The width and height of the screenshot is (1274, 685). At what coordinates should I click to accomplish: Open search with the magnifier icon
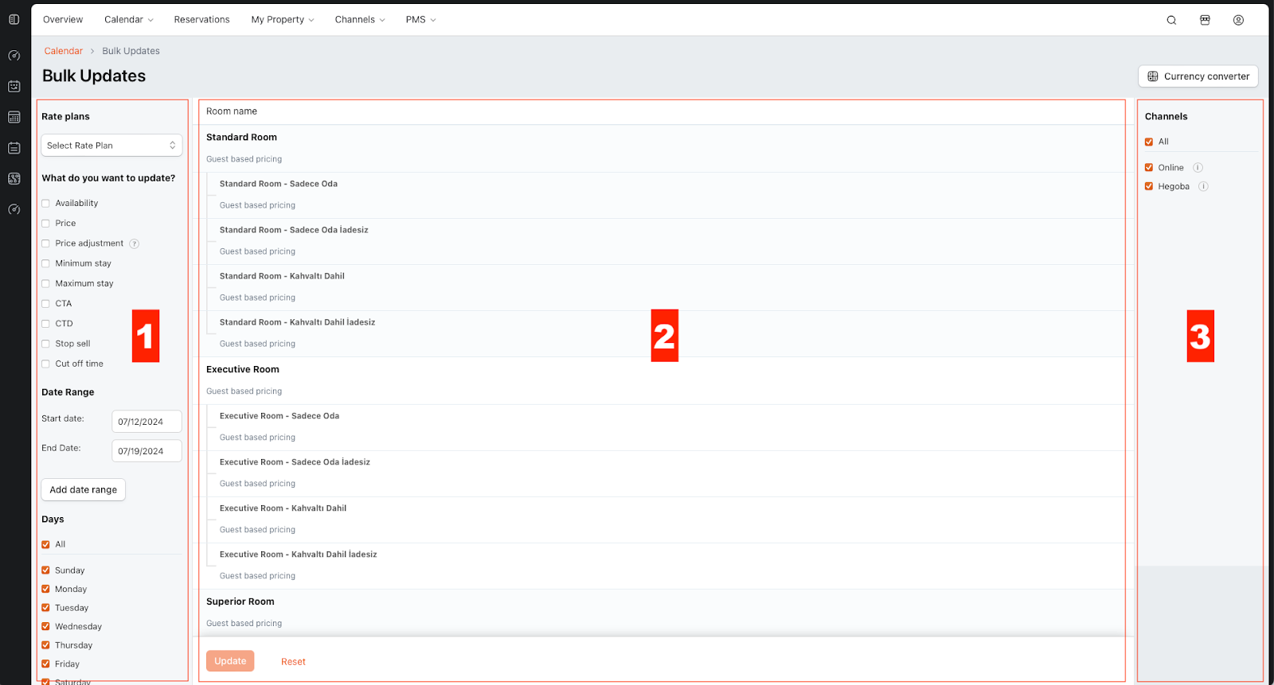point(1171,20)
